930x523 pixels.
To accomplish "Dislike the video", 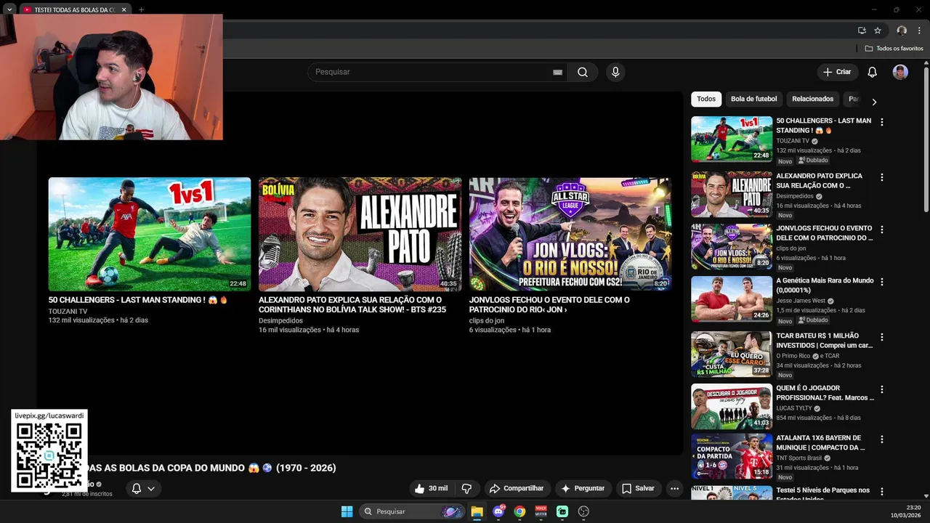I will point(466,488).
